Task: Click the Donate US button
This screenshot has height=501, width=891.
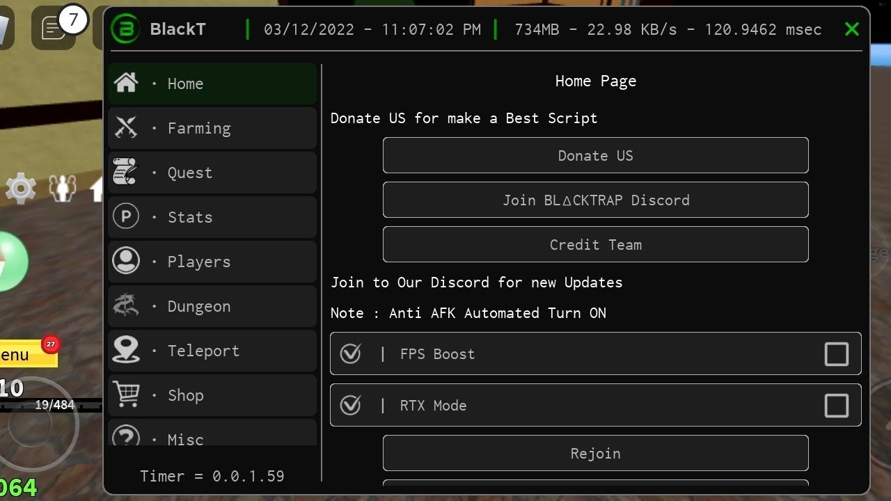Action: click(x=595, y=155)
